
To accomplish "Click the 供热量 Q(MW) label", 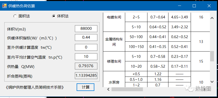I will point(20,67).
